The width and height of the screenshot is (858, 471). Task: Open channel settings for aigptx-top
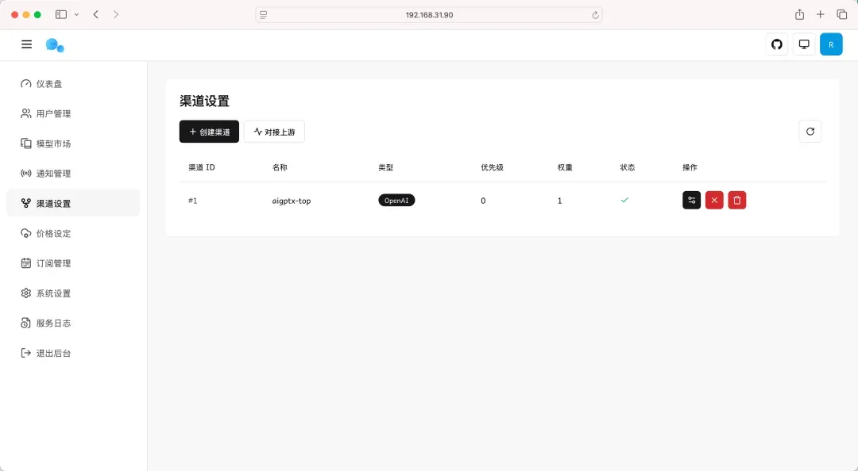[691, 201]
